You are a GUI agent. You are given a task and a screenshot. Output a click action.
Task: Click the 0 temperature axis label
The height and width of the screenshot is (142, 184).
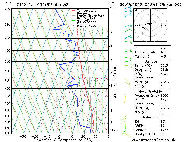[59, 136]
